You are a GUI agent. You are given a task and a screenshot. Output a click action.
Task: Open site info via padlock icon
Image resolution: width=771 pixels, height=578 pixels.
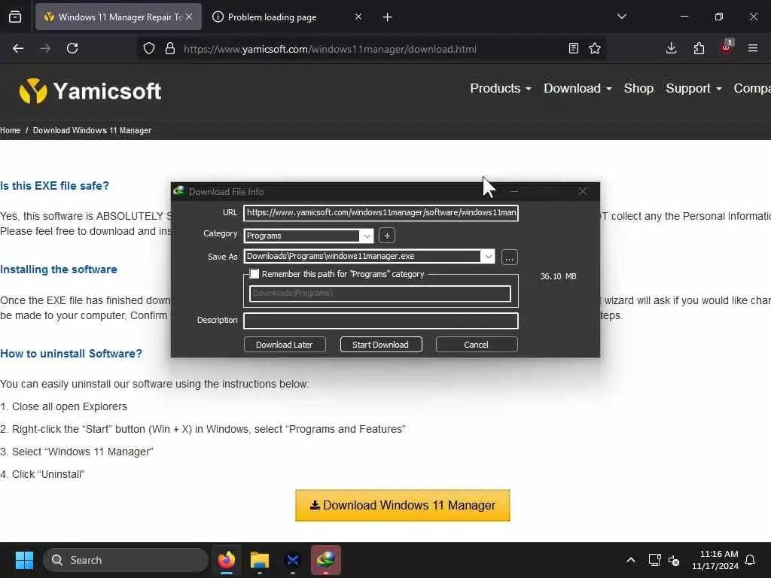click(170, 49)
